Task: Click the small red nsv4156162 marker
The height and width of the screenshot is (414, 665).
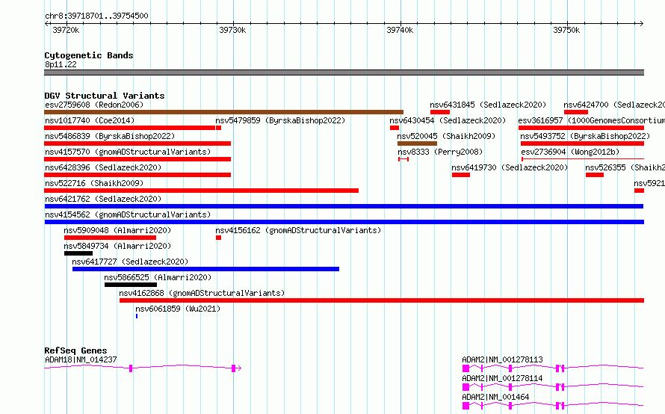Action: tap(218, 238)
